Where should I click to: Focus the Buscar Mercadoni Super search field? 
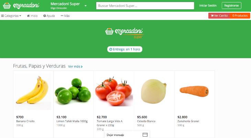coord(145,6)
